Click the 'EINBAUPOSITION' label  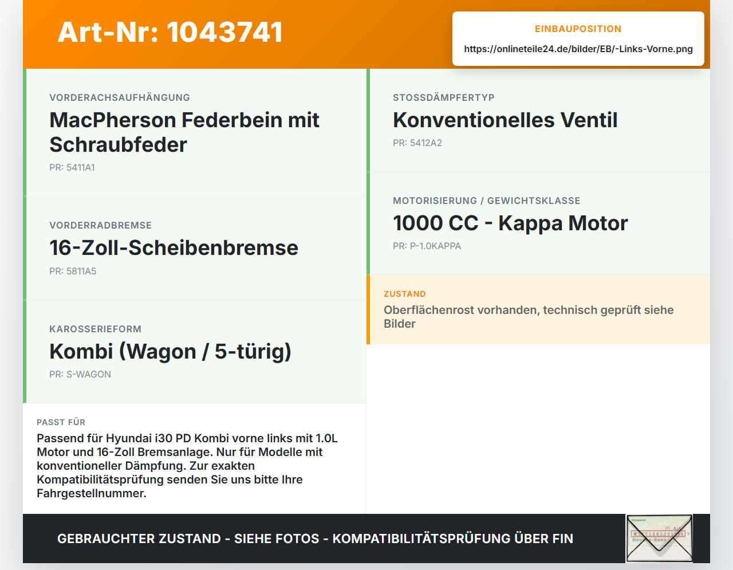coord(578,29)
